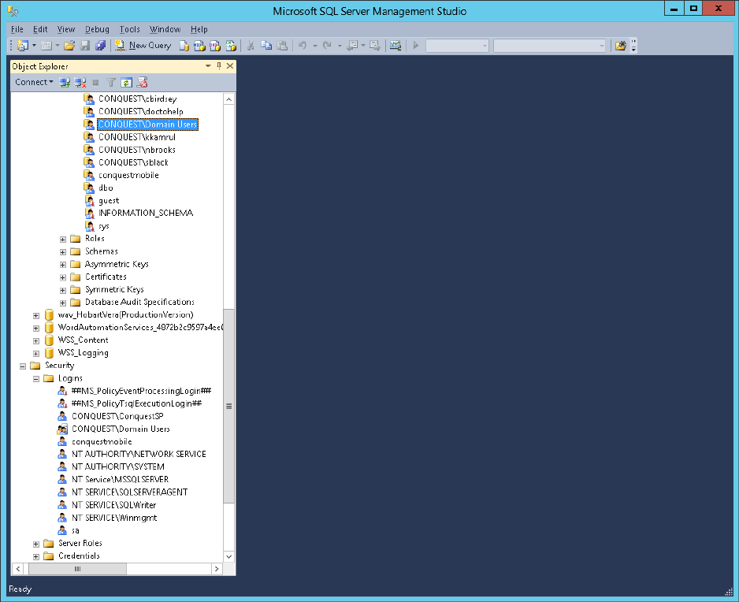This screenshot has height=602, width=739.
Task: Expand the Schemas folder
Action: [x=63, y=251]
